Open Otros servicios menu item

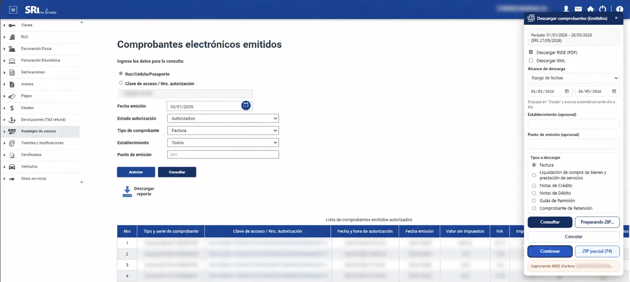pyautogui.click(x=34, y=179)
